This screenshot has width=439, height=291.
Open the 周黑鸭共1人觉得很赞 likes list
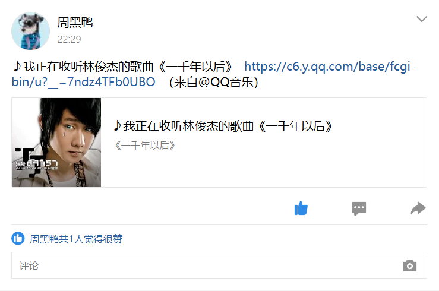76,239
